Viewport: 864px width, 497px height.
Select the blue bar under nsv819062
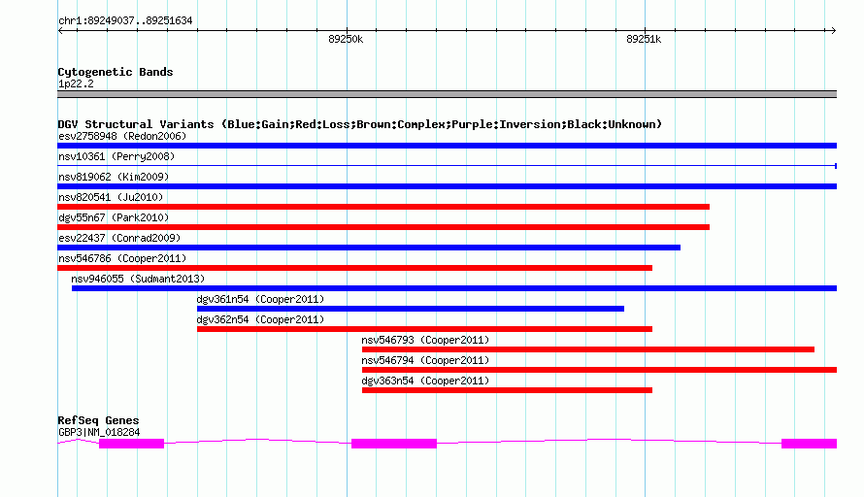[x=447, y=186]
